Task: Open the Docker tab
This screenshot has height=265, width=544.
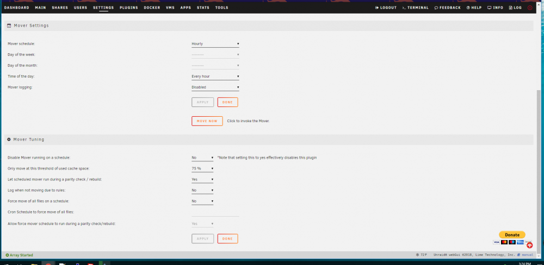Action: 152,8
